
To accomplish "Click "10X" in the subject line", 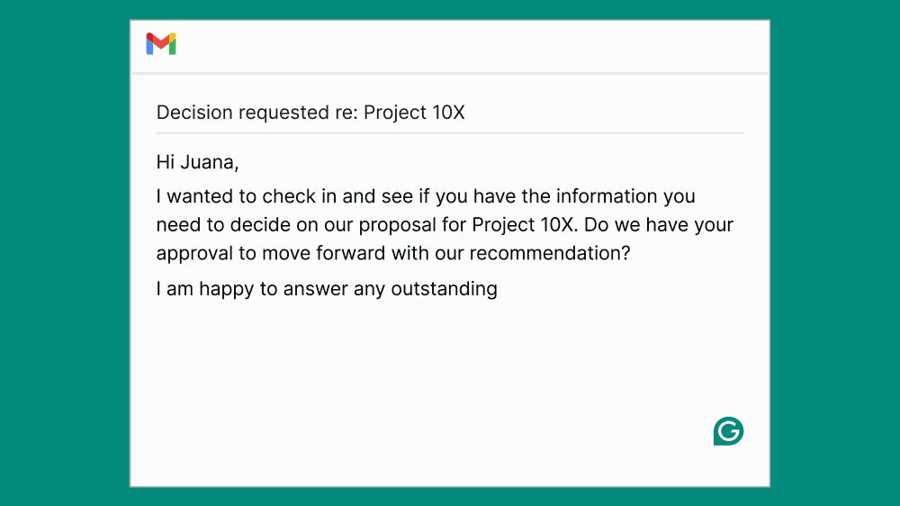I will click(446, 113).
